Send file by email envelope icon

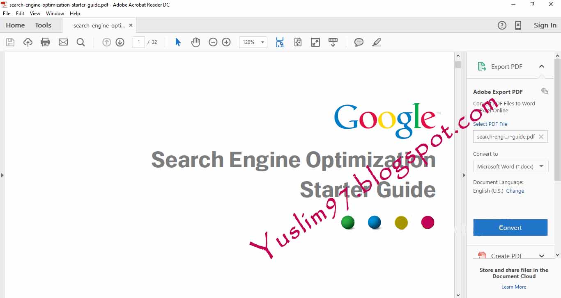point(63,42)
